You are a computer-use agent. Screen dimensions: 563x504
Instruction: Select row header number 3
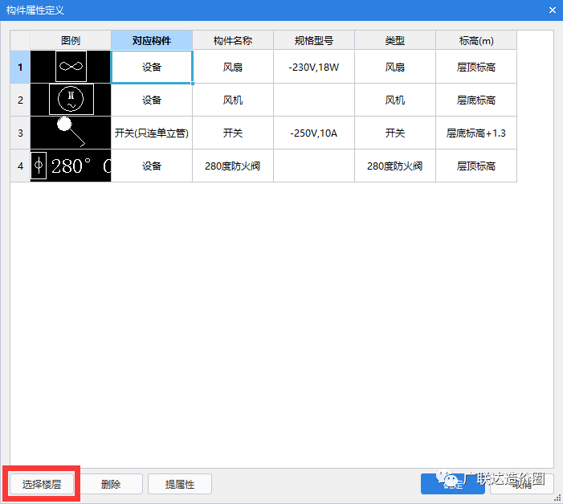tap(20, 133)
